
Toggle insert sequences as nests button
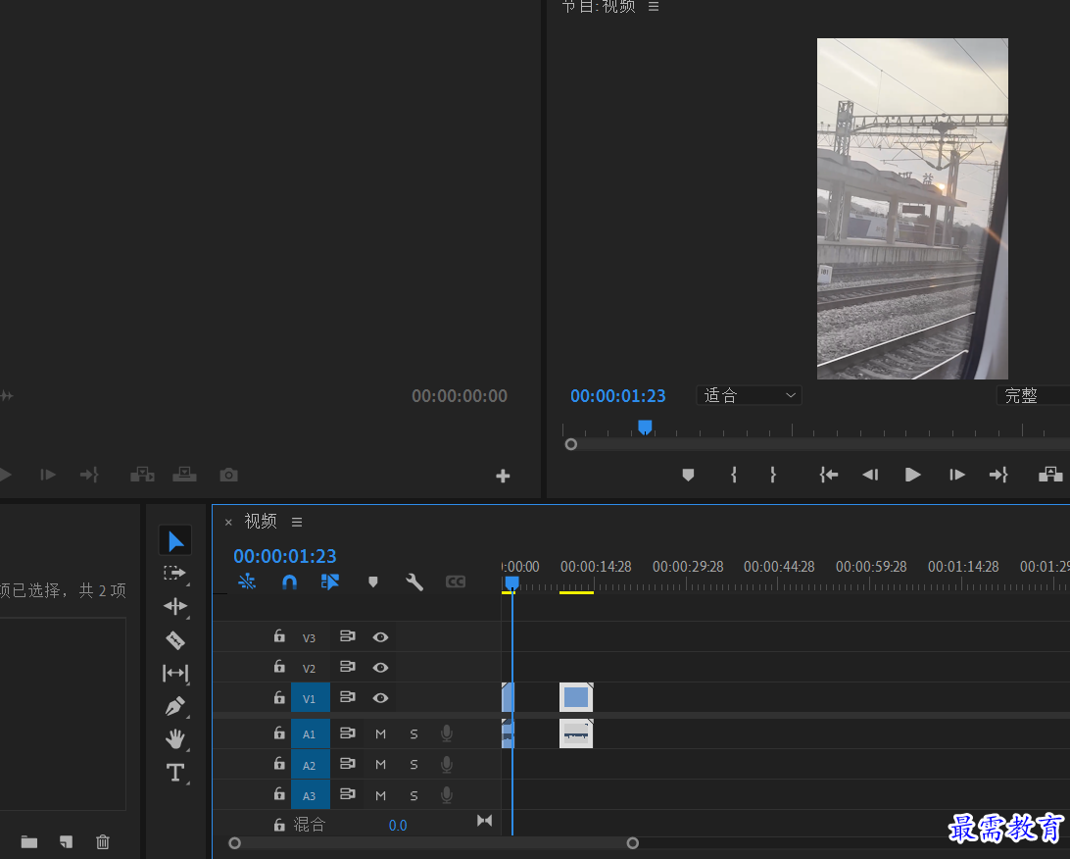point(247,581)
